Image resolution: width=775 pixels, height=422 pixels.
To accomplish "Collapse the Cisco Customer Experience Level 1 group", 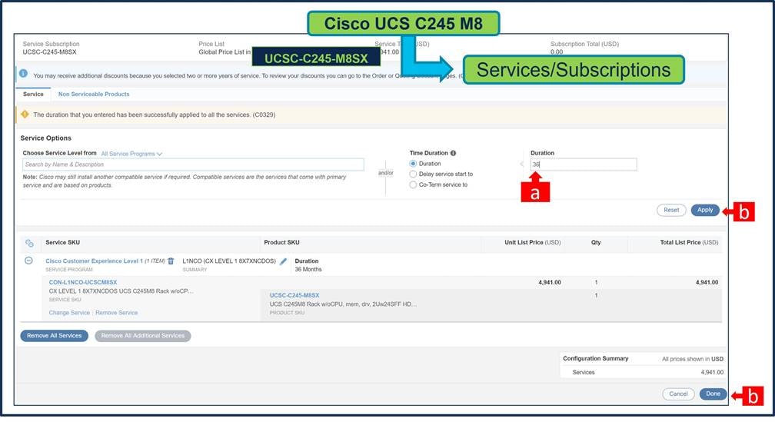I will (28, 261).
